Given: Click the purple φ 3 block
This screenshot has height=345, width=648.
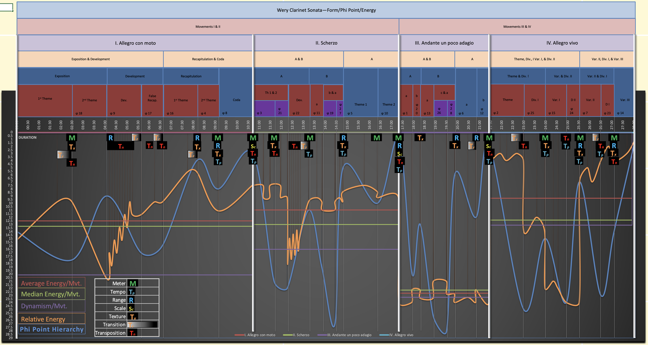Looking at the screenshot, I should pyautogui.click(x=264, y=109).
